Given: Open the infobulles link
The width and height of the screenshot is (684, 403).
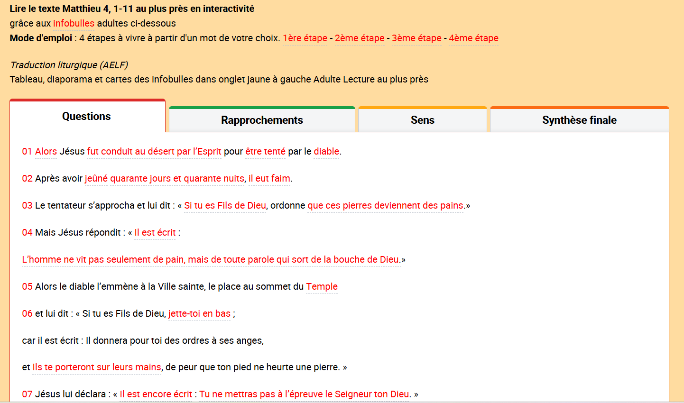Looking at the screenshot, I should 74,22.
